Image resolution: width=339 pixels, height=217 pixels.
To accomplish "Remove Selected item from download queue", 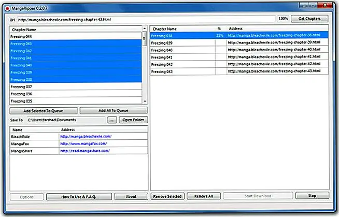I will click(x=167, y=196).
